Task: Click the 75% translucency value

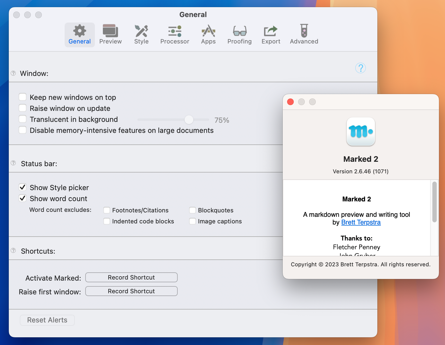Action: pos(222,120)
